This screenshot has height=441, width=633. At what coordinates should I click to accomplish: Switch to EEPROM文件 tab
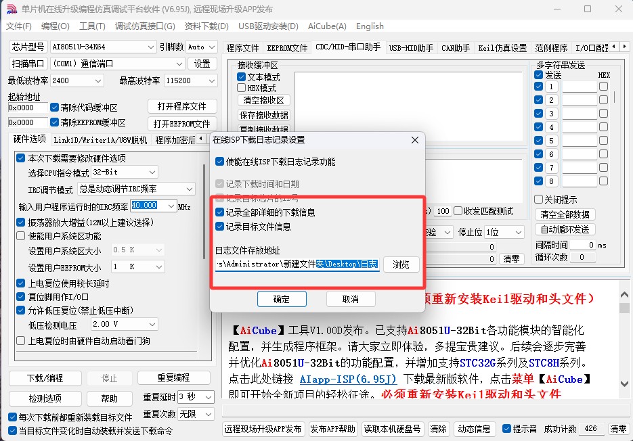[x=287, y=48]
